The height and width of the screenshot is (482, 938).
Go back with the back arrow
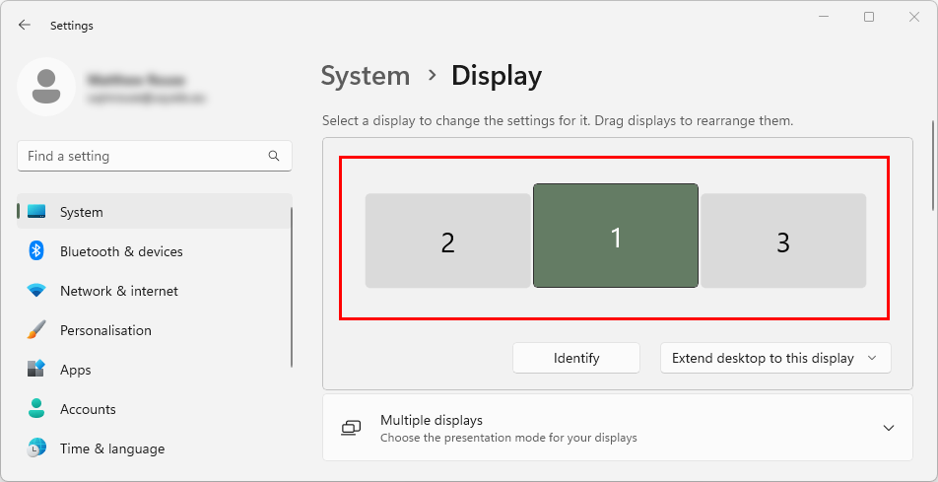point(24,26)
